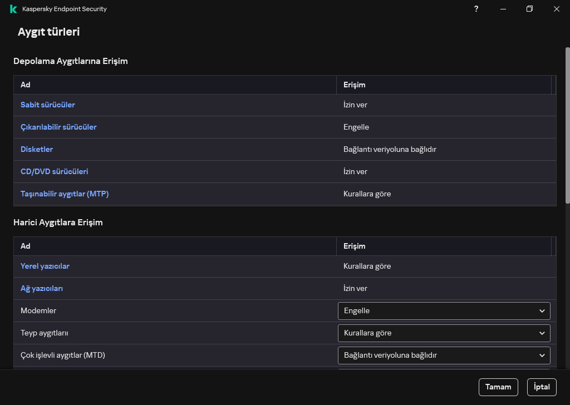Restore down the window
This screenshot has width=570, height=405.
[529, 9]
